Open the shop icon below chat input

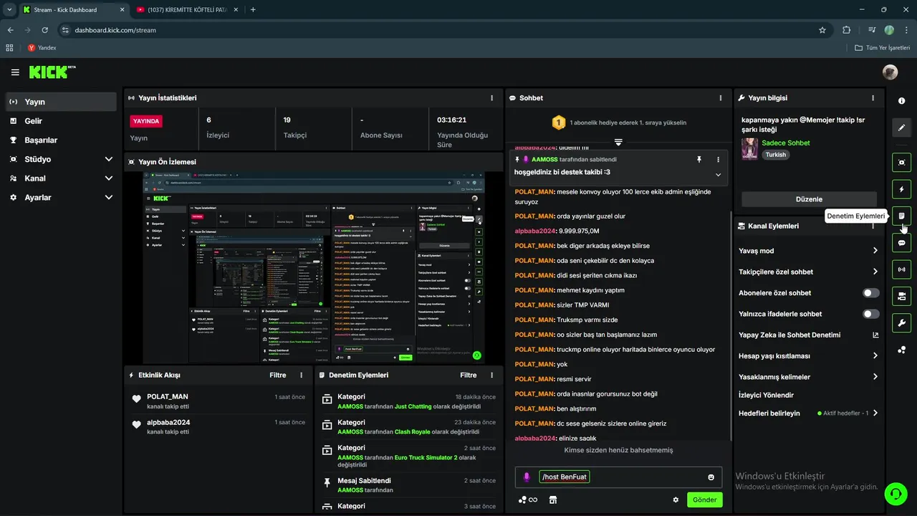click(552, 500)
